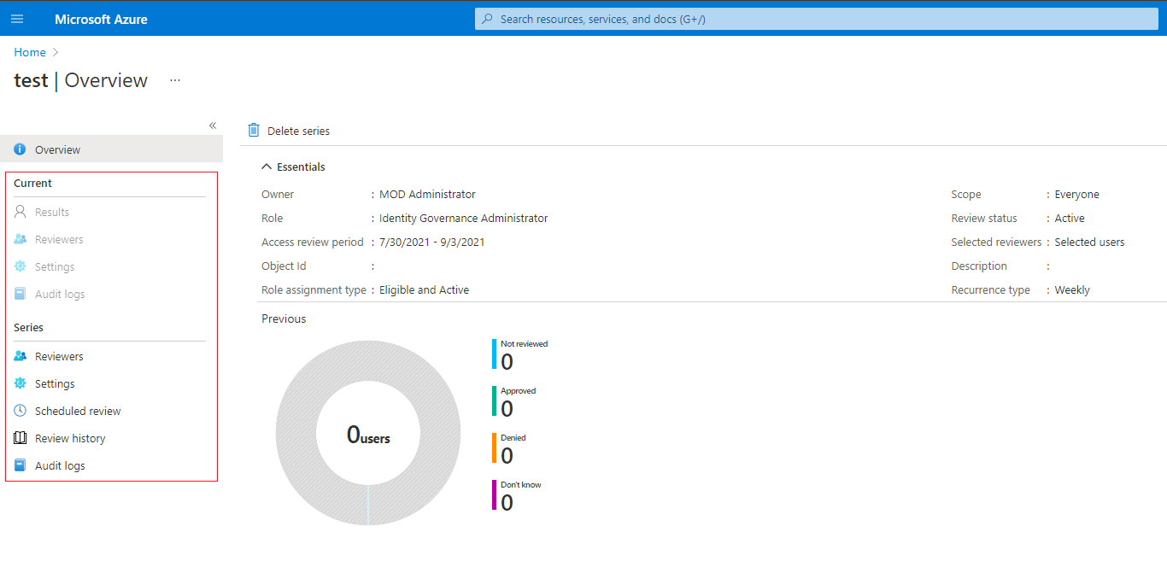
Task: Click the blue Not reviewed legend swatch
Action: pyautogui.click(x=494, y=354)
